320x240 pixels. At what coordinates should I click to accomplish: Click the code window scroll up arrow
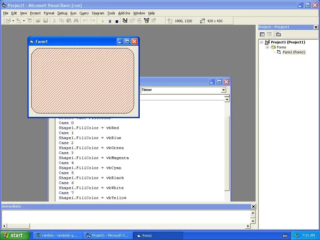point(227,99)
